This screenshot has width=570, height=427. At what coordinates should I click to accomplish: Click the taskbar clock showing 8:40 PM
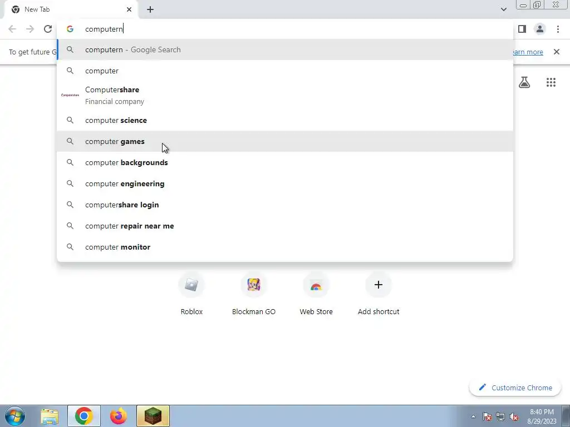(542, 416)
